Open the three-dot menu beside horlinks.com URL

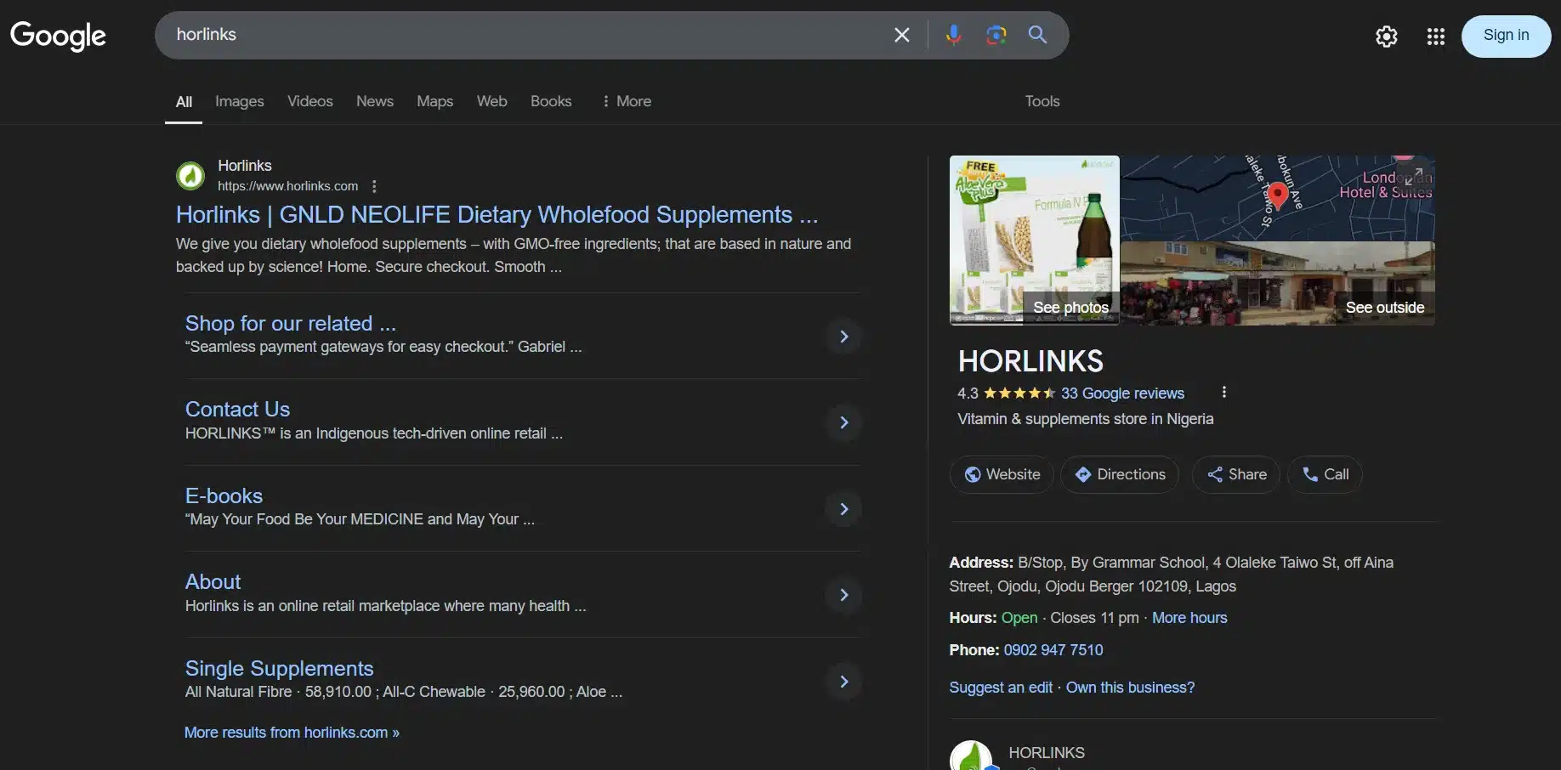click(374, 186)
